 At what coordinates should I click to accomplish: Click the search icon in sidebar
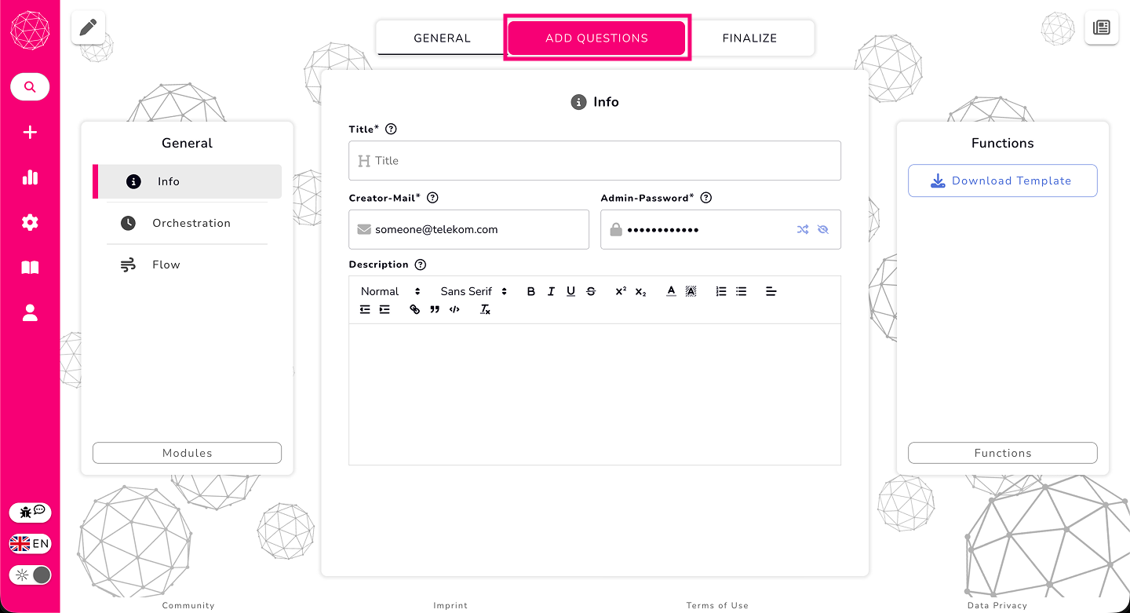click(30, 87)
